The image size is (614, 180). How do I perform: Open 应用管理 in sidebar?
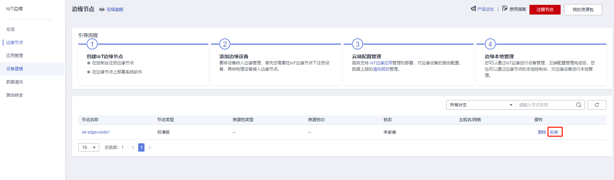pos(15,56)
